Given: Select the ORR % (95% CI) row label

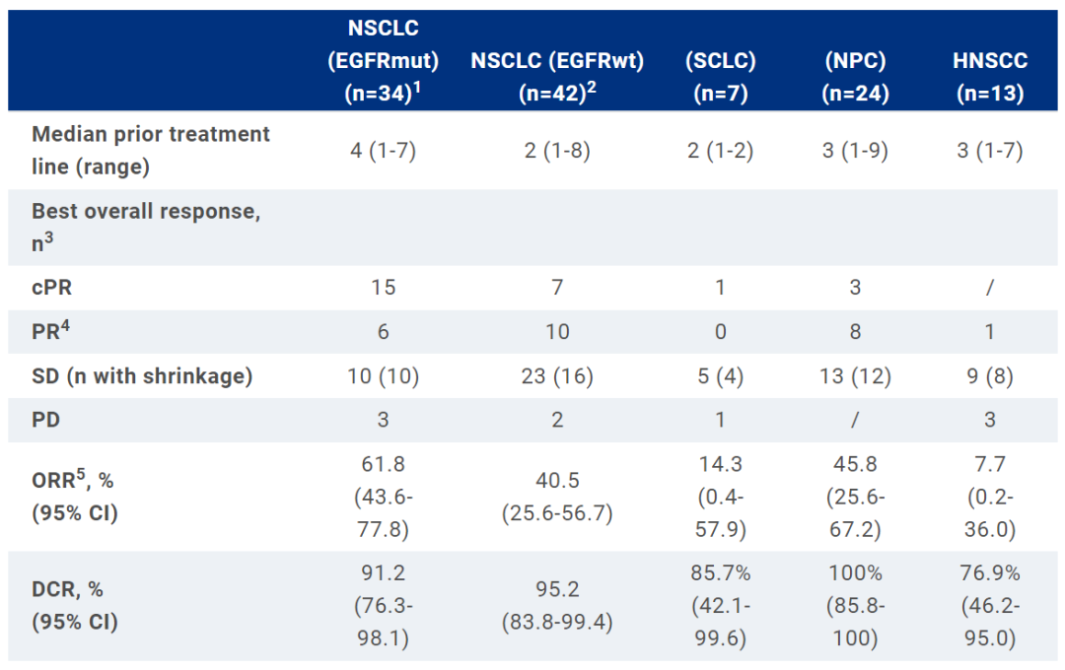Looking at the screenshot, I should [x=75, y=498].
